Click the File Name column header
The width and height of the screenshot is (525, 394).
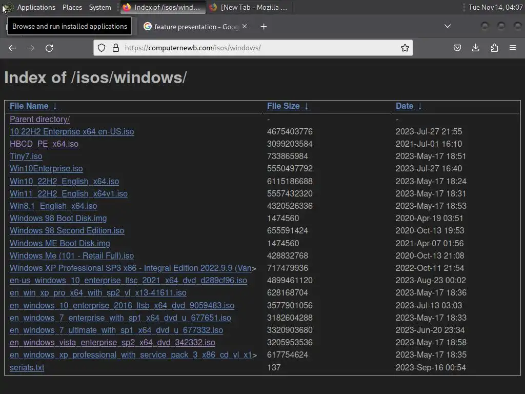point(29,106)
